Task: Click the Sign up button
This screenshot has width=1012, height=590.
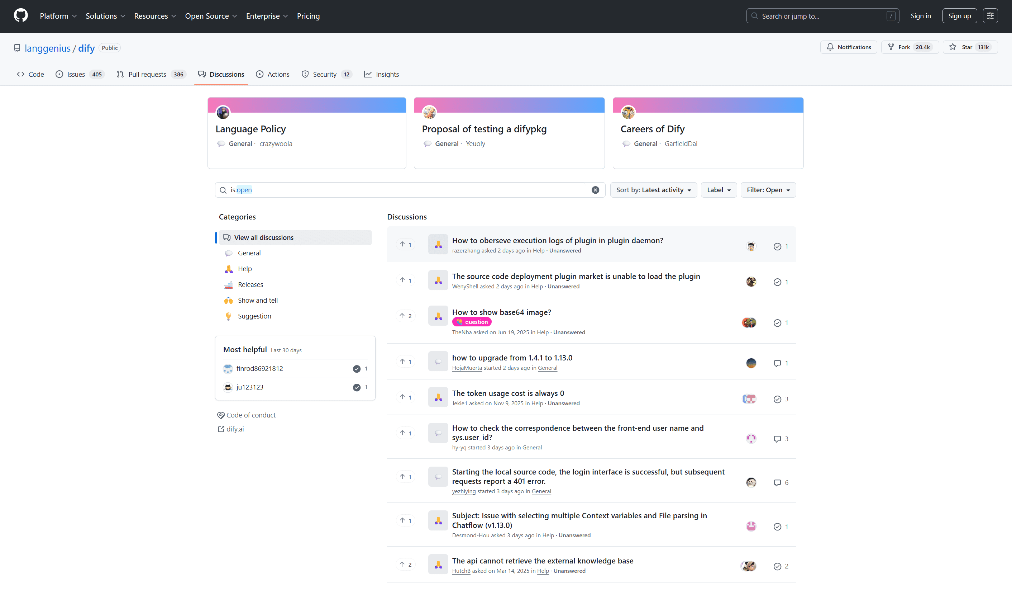Action: pos(959,16)
